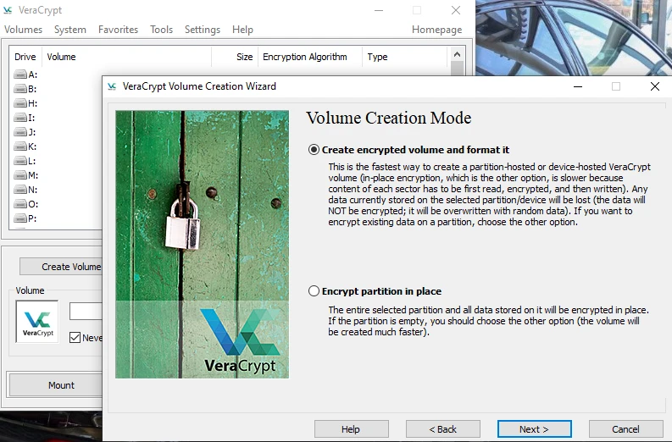
Task: Select drive P: icon in drive list
Action: tap(20, 218)
